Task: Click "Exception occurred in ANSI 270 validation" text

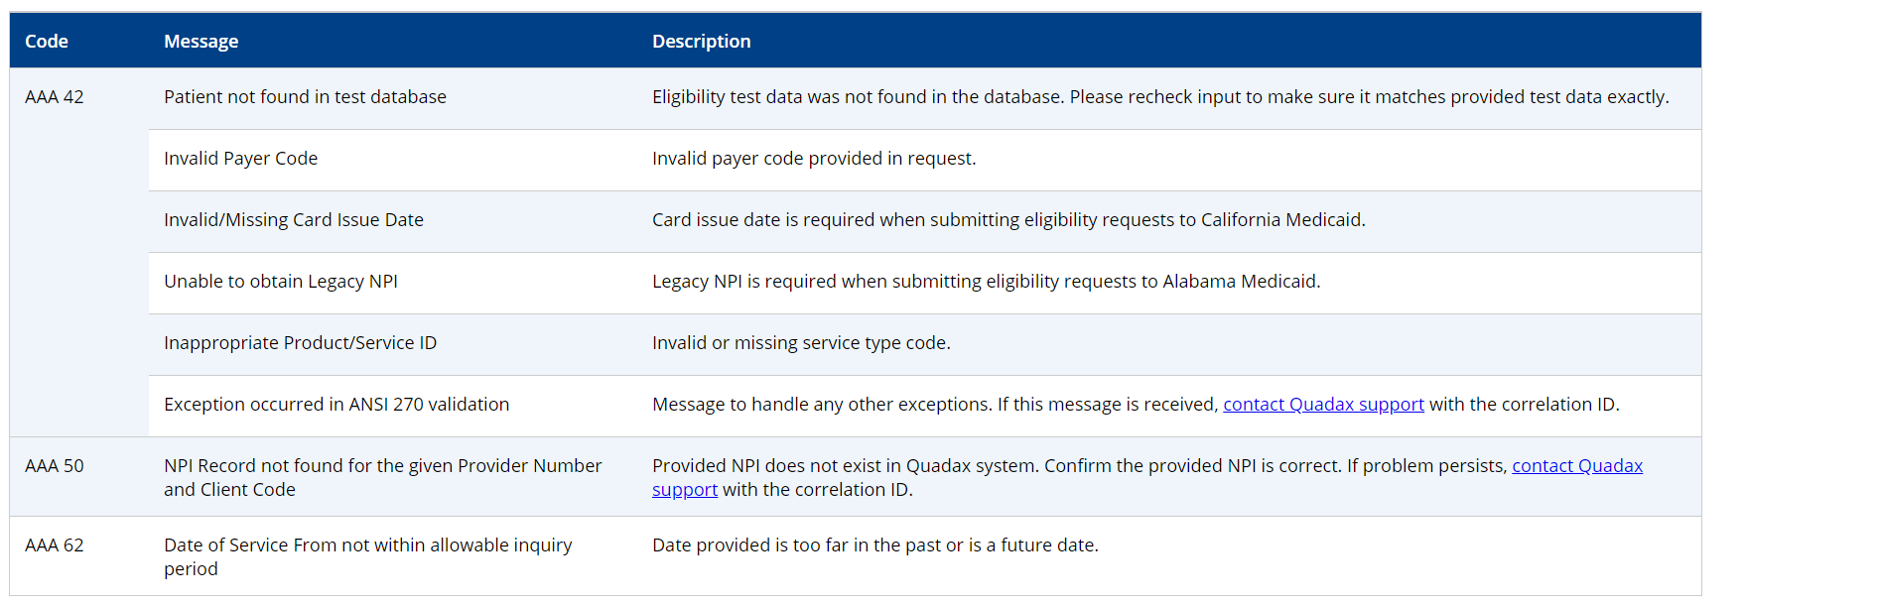Action: pos(336,405)
